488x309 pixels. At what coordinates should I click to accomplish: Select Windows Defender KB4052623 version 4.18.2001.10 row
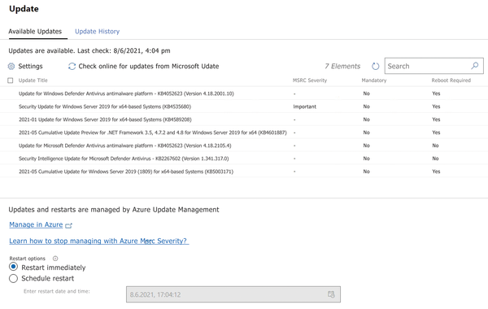point(244,94)
